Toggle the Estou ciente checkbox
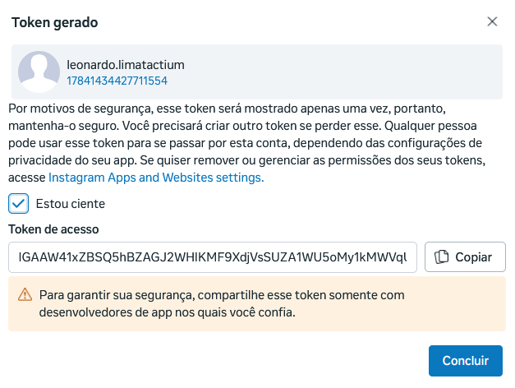 pyautogui.click(x=18, y=204)
